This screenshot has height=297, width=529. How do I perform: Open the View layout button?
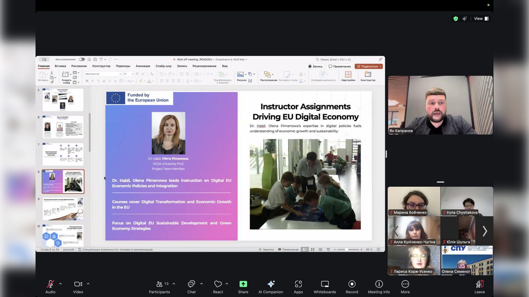(481, 19)
